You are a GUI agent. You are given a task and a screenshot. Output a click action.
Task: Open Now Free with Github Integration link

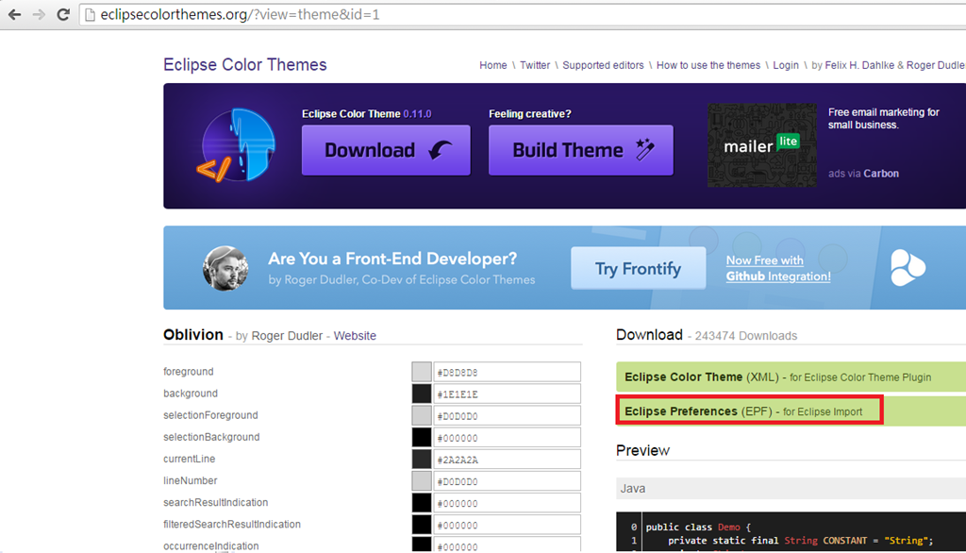778,268
